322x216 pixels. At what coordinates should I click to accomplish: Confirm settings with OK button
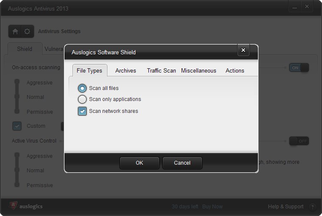coord(140,163)
